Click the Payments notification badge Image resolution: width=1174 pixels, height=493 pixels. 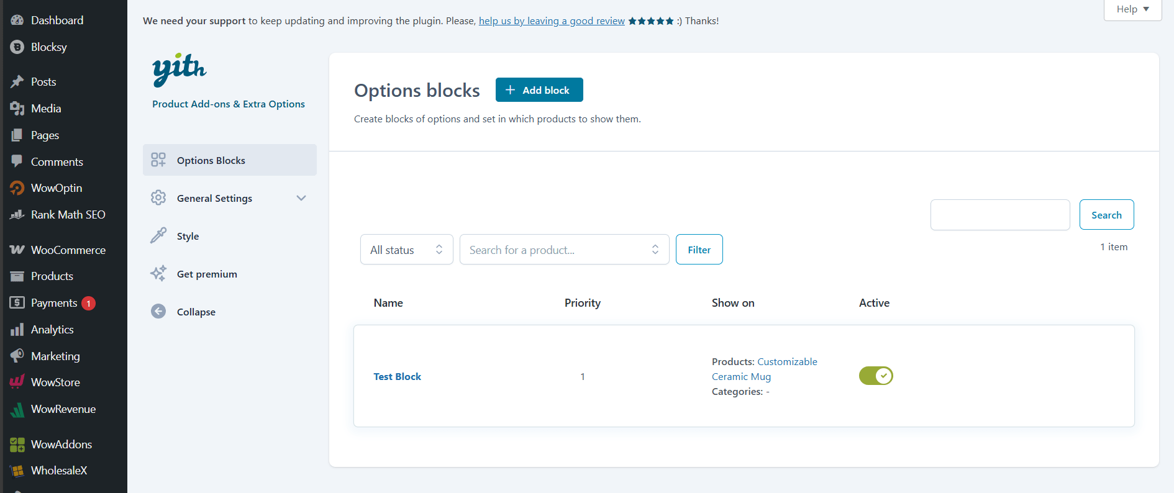pos(89,303)
